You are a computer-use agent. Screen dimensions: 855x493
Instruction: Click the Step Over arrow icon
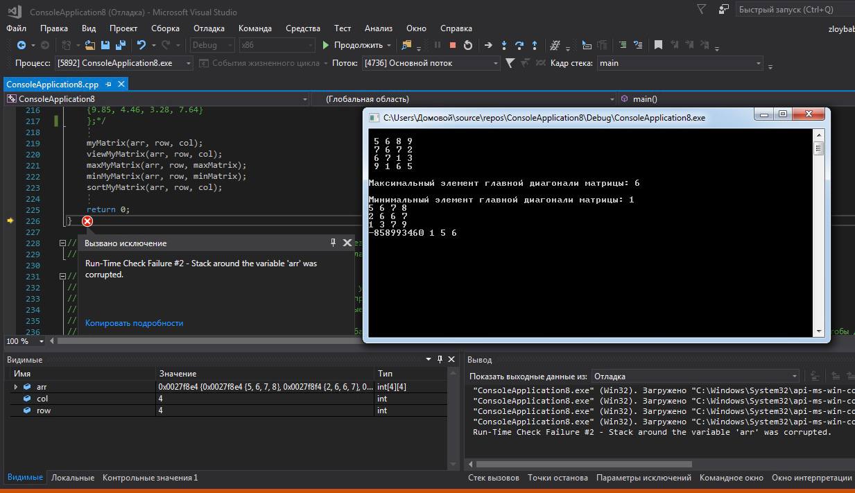(x=519, y=45)
